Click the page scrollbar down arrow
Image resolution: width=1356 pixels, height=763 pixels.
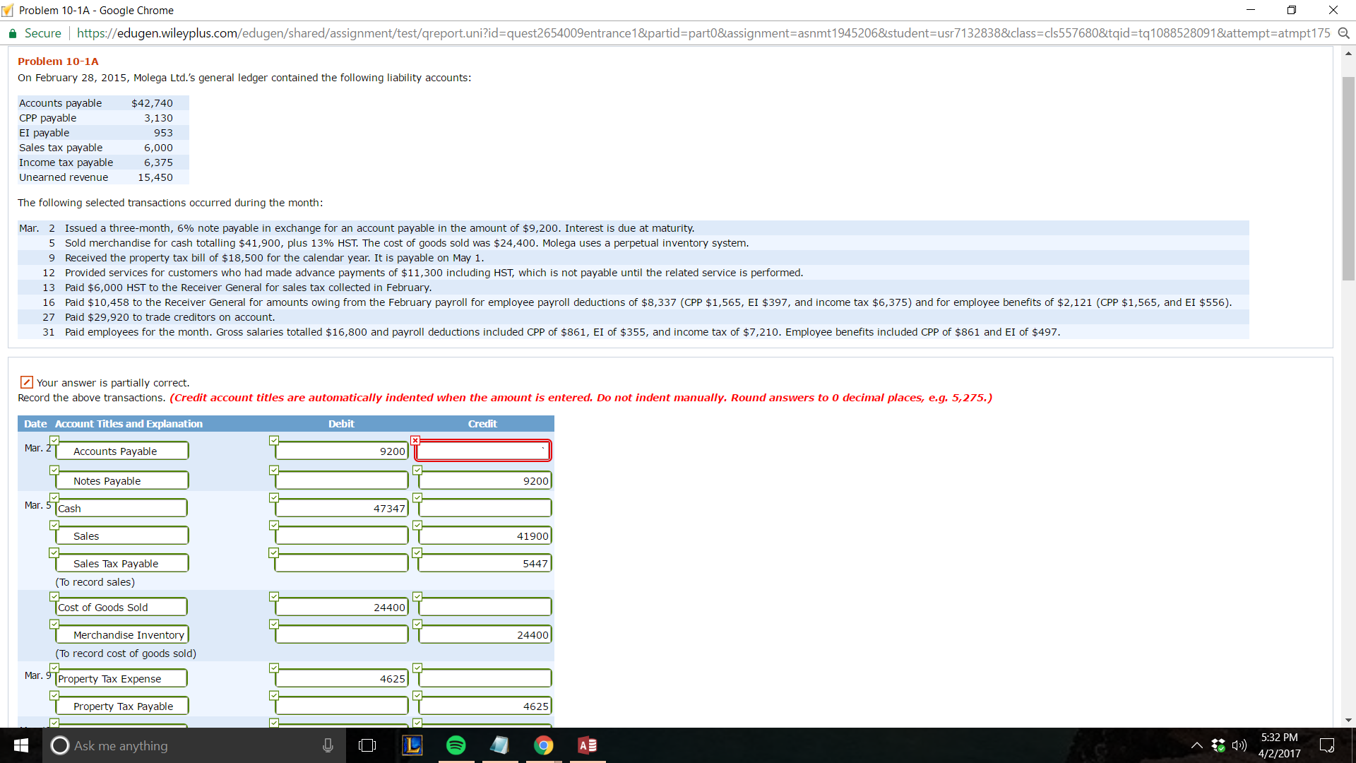coord(1348,720)
